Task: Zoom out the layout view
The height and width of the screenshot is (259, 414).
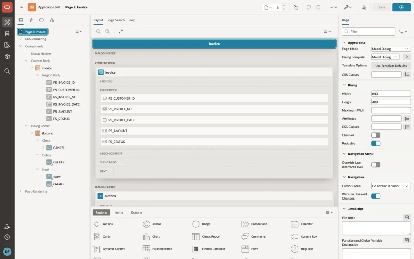Action: 98,31
